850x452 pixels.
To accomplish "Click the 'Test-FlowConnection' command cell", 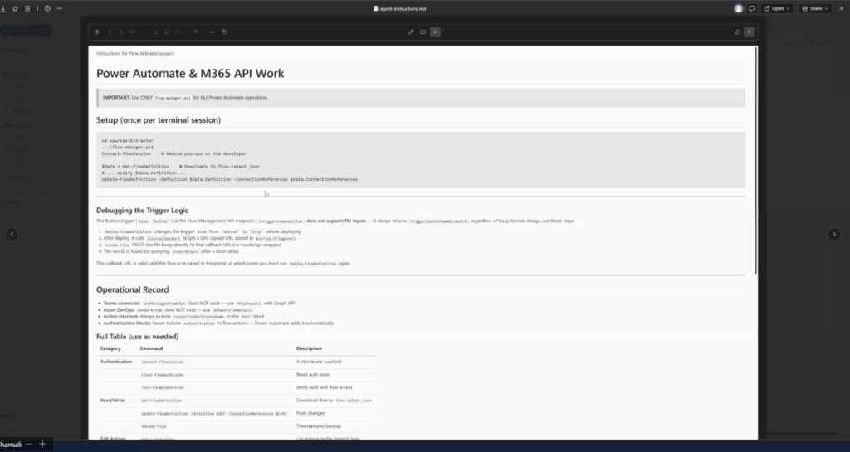I will coord(163,387).
